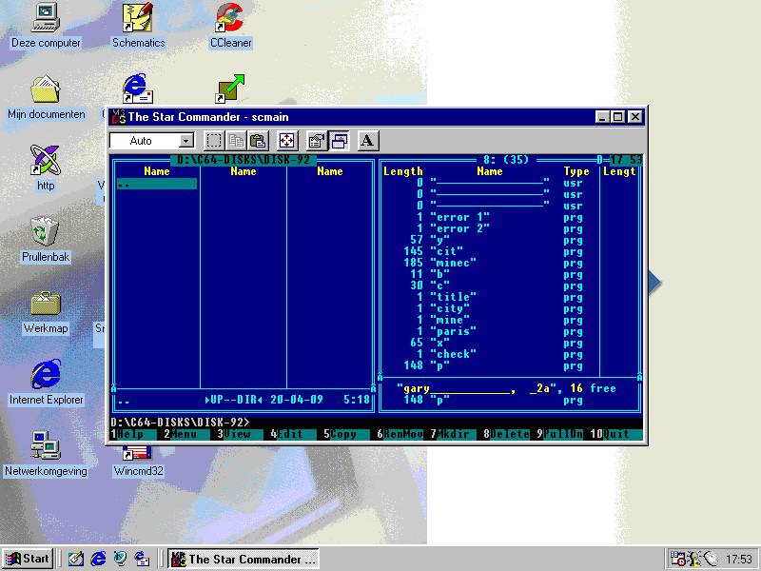Click the 3 View function key
Screen dimensions: 761x571
coord(239,434)
